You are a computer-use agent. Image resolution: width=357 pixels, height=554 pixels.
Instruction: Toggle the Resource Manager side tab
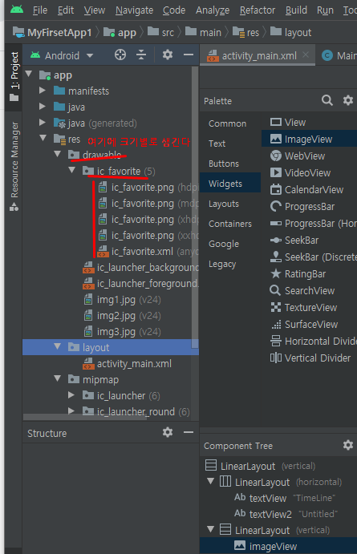point(14,166)
